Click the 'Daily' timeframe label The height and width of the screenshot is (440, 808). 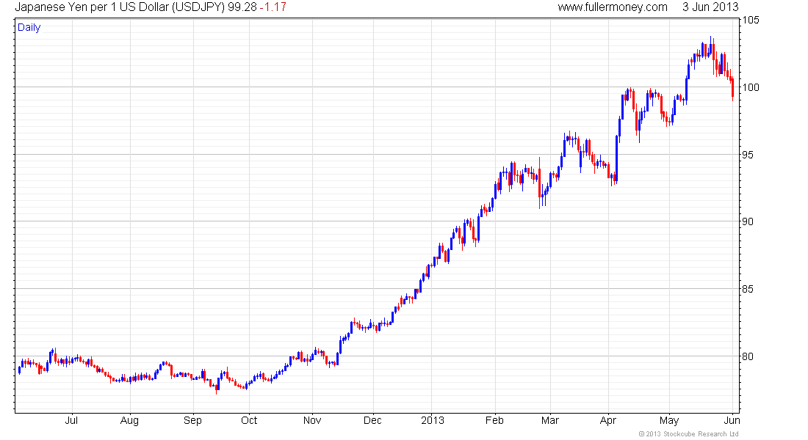point(29,28)
